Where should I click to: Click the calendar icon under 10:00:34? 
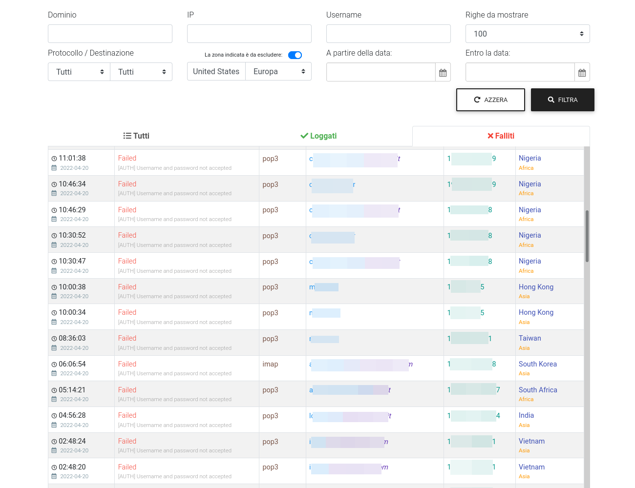click(54, 322)
